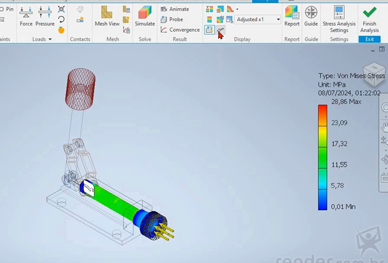Open Mesh View
The width and height of the screenshot is (388, 263).
[x=107, y=17]
